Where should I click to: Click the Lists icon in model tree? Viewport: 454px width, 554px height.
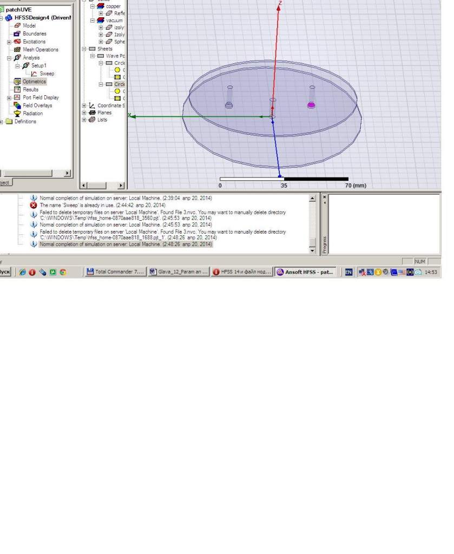pos(92,120)
